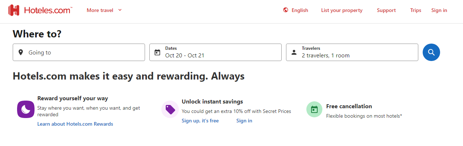Click the Hoteles.com logo icon
Screen dimensions: 463x146
(14, 10)
